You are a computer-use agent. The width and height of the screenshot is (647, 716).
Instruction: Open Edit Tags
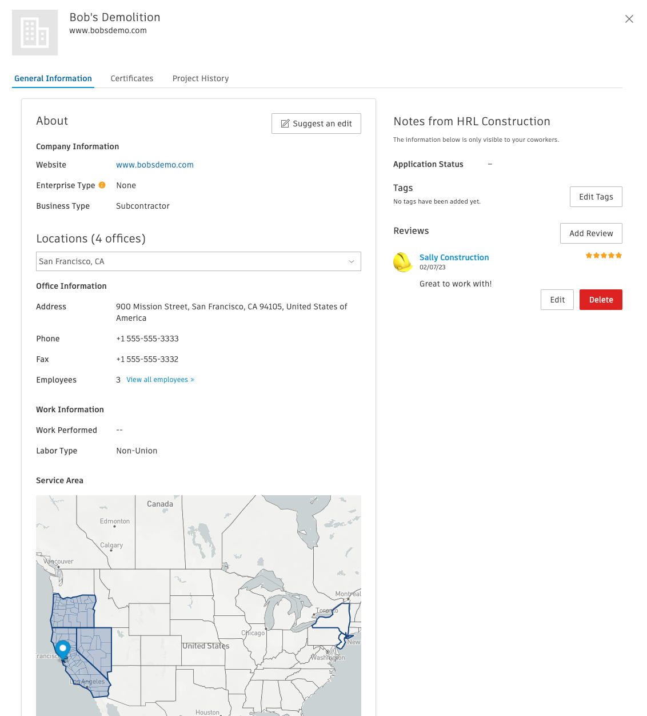coord(596,197)
